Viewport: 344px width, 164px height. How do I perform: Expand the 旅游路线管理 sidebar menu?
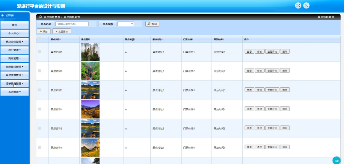coord(15,67)
